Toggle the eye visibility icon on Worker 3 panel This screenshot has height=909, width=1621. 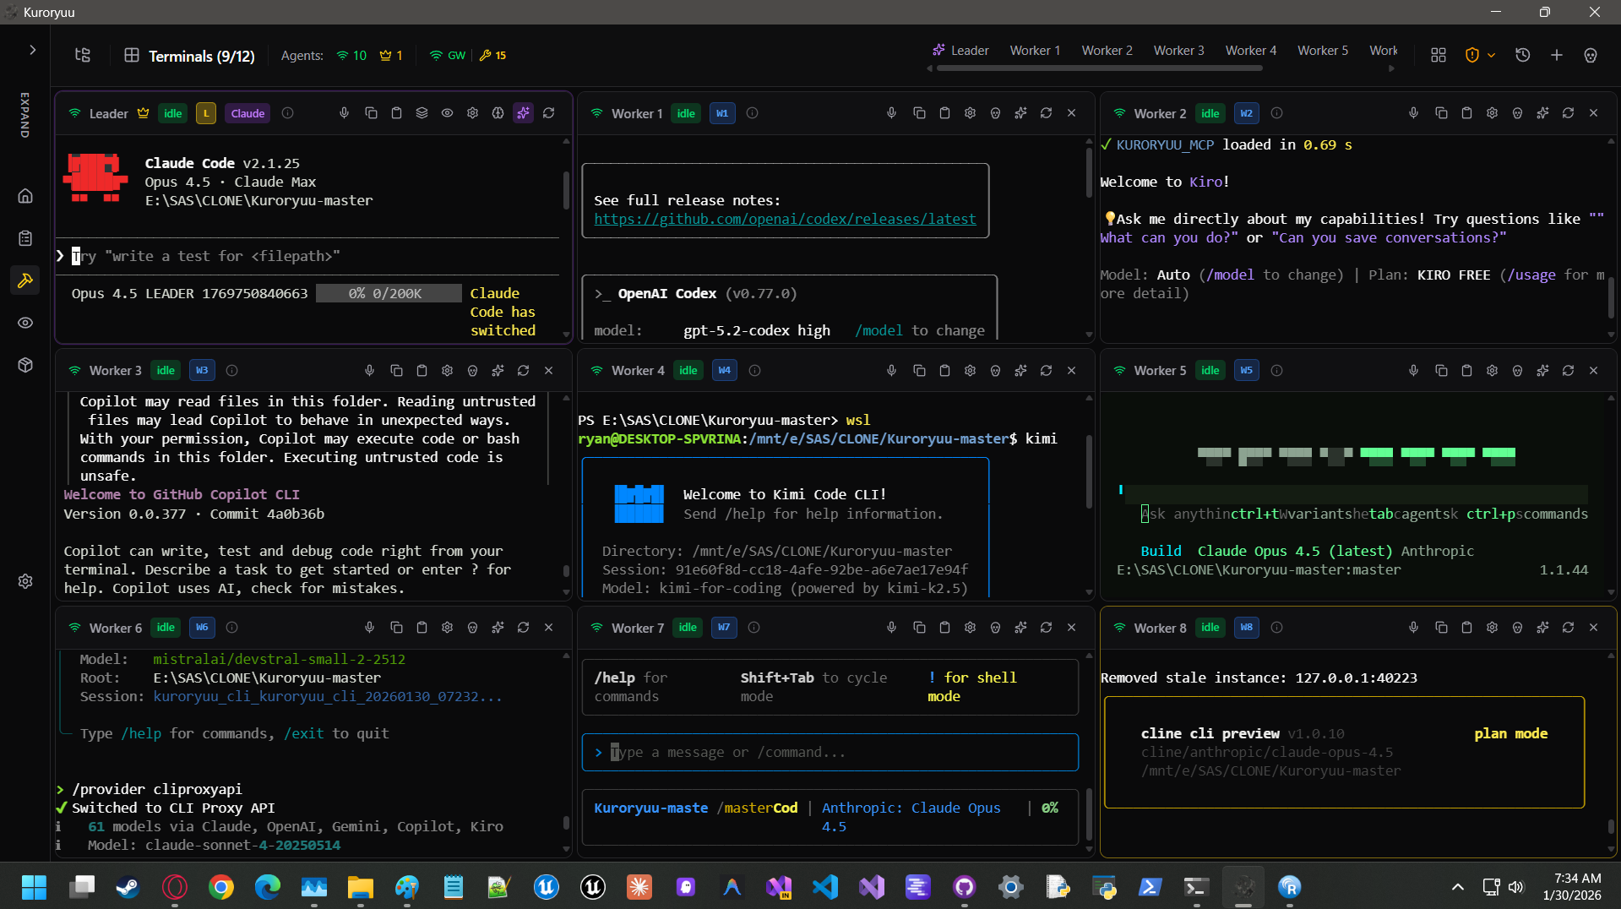pos(471,370)
